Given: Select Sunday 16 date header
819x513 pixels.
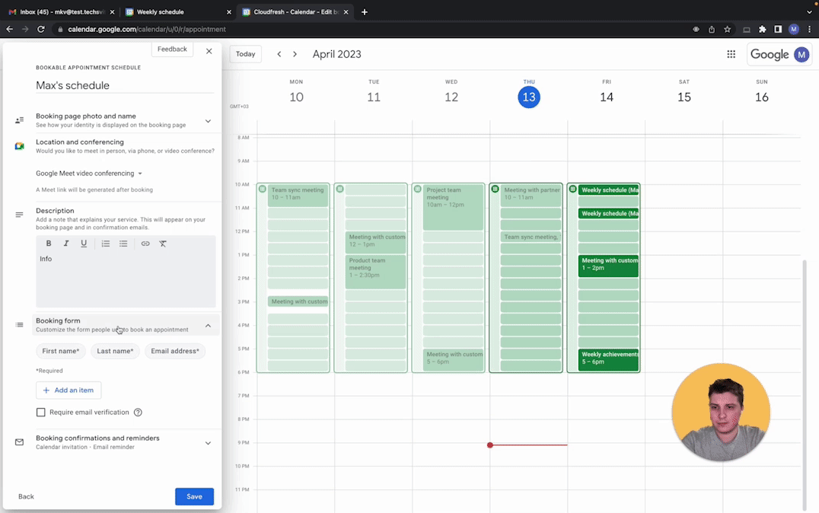Looking at the screenshot, I should (762, 97).
